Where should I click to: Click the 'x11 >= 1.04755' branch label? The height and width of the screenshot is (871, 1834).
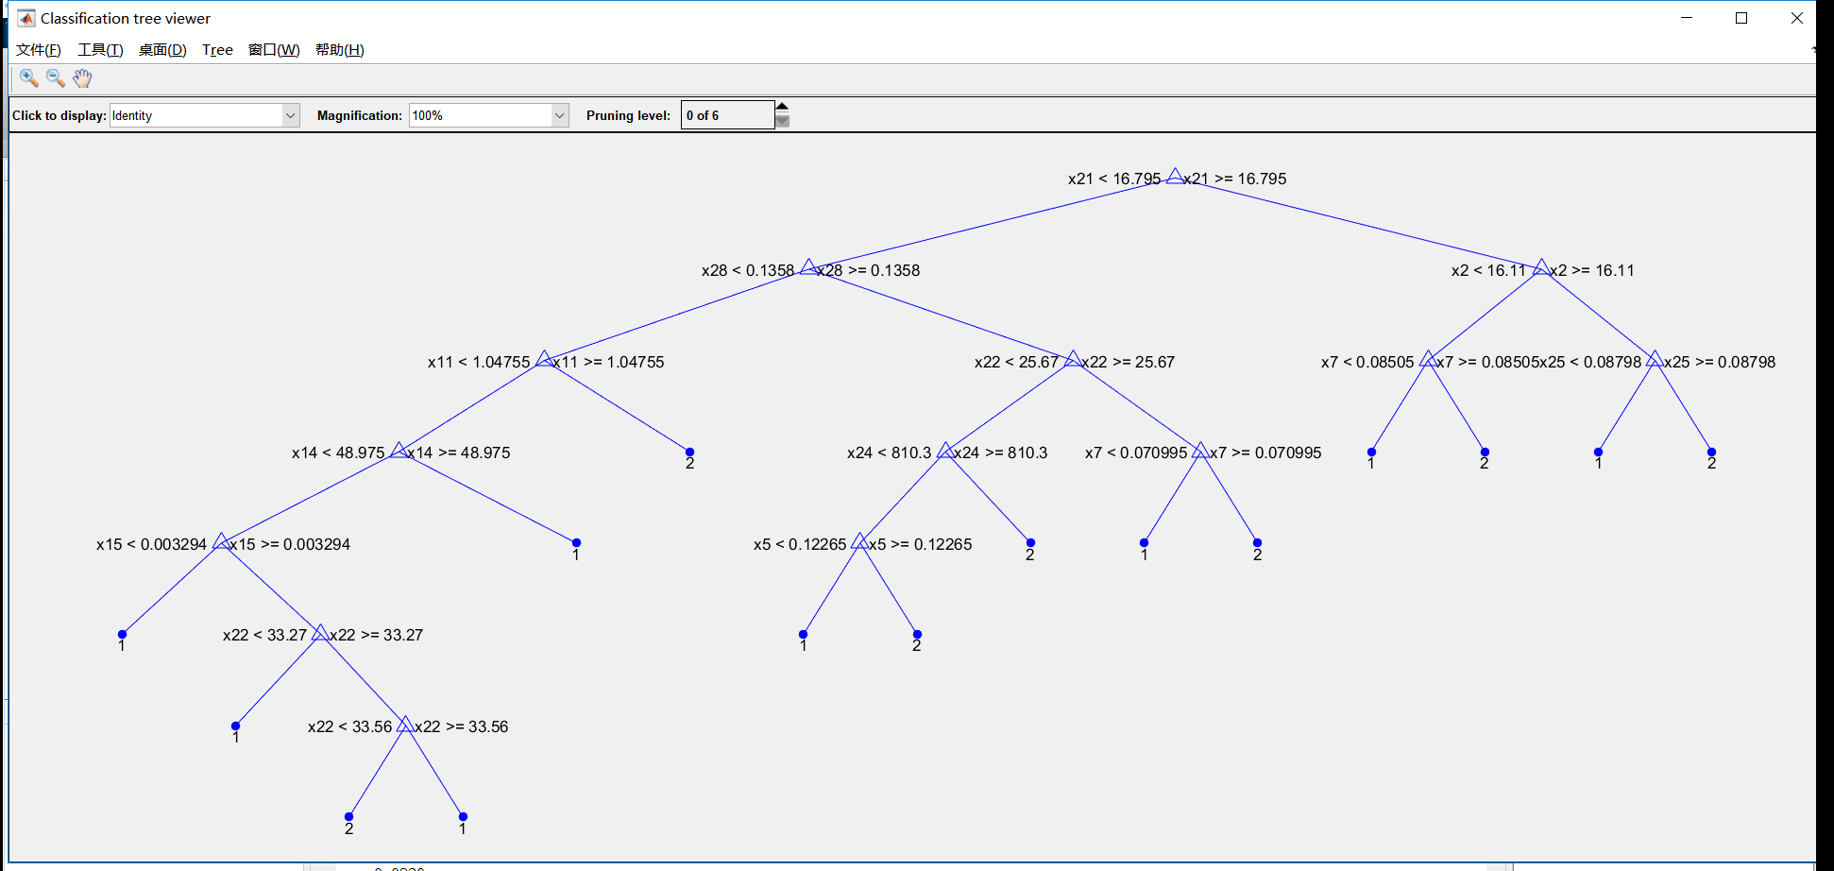coord(609,362)
